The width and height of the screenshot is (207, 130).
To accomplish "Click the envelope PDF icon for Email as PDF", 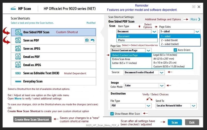I will pos(18,57).
